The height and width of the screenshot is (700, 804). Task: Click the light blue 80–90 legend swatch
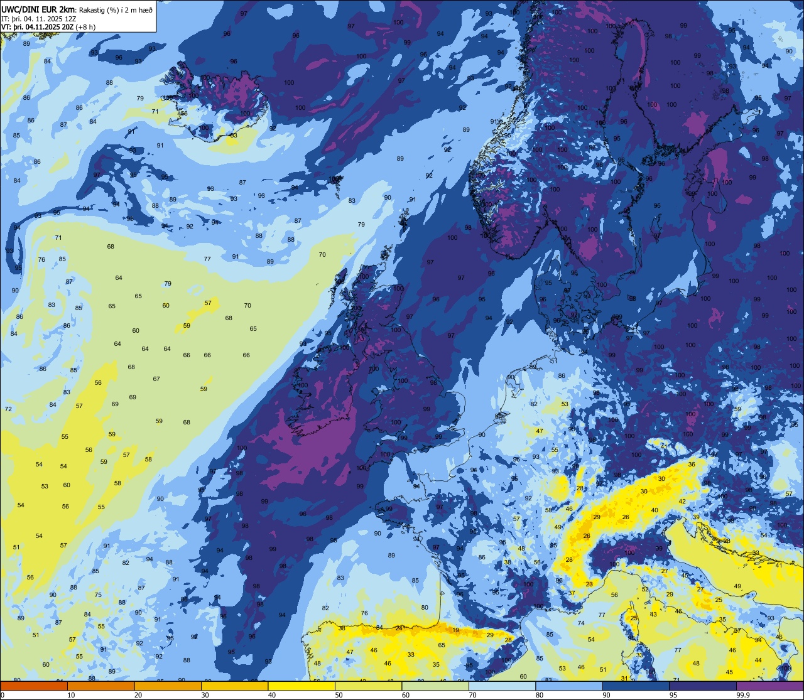point(569,686)
